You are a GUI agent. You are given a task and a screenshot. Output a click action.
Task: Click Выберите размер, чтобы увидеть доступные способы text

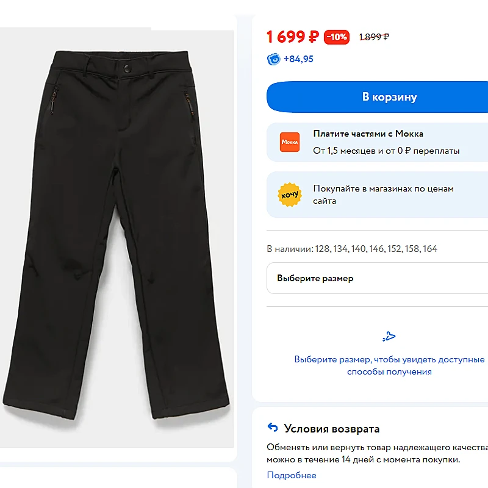[x=389, y=365]
